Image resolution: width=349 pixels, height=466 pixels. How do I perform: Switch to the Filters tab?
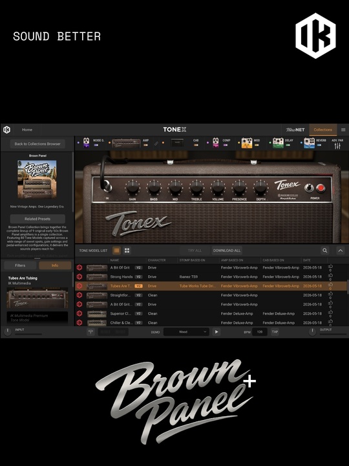click(20, 265)
